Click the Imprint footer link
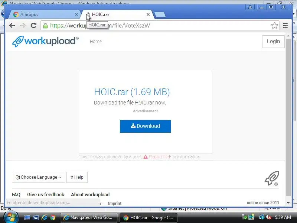 click(x=115, y=203)
